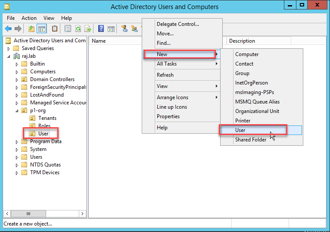Open the Arrange Icons submenu
The width and height of the screenshot is (330, 232).
click(x=181, y=97)
